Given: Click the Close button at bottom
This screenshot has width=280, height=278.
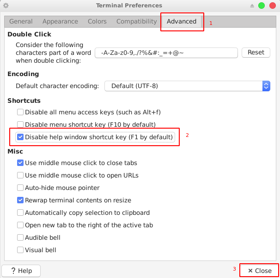Looking at the screenshot, I should 260,271.
